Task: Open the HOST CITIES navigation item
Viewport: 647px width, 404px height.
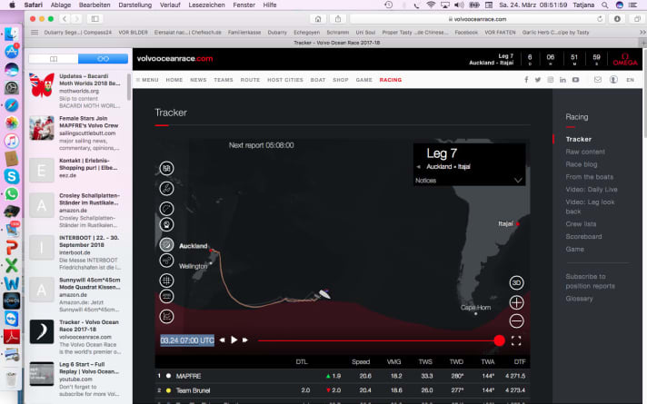Action: 285,80
